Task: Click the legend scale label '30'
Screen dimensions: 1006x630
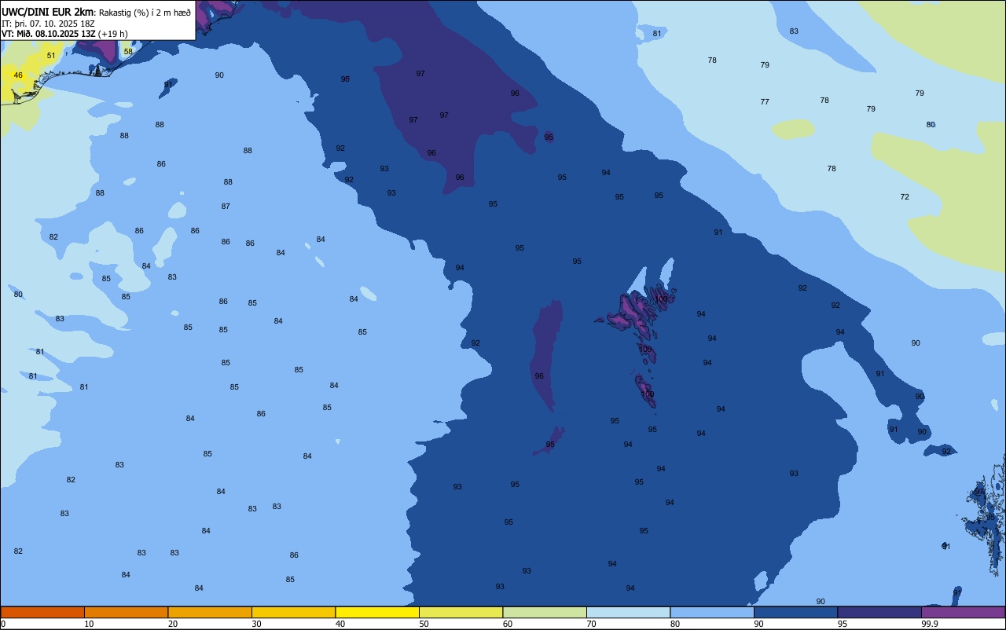Action: click(x=256, y=624)
